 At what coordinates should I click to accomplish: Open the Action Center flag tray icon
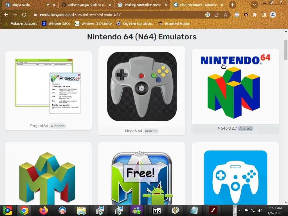click(246, 210)
